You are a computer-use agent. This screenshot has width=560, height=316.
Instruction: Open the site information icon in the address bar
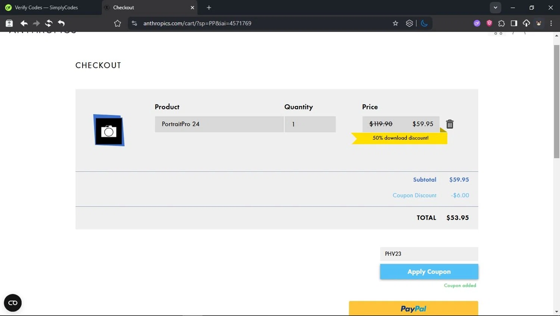click(x=134, y=23)
